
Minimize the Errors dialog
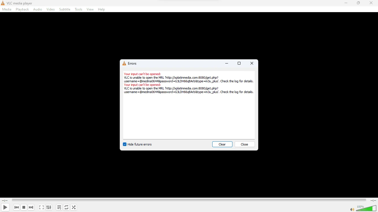click(227, 63)
